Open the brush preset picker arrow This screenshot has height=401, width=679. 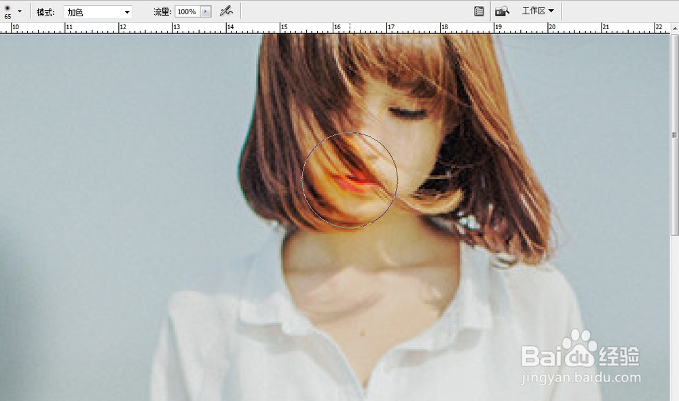[x=20, y=12]
